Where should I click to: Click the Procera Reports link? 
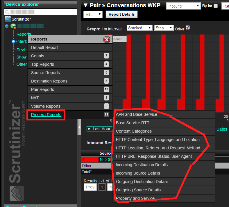(46, 115)
